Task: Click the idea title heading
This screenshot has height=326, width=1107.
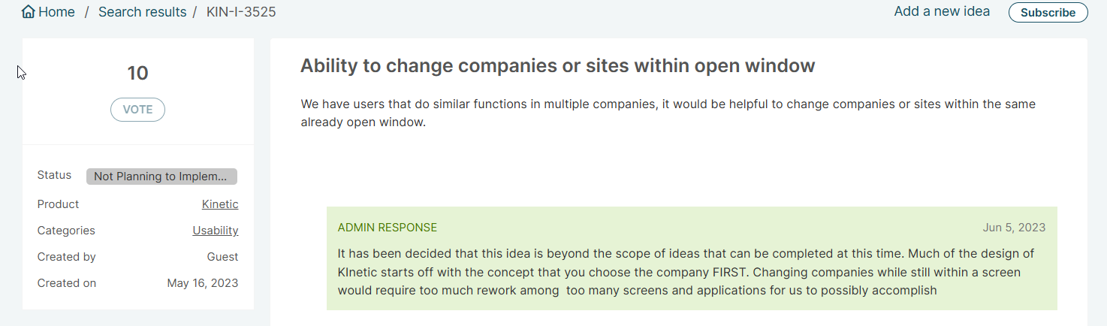Action: (x=557, y=66)
